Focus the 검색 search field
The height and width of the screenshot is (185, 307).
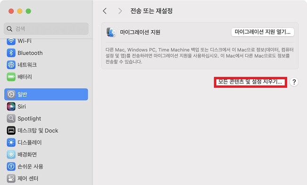46,29
